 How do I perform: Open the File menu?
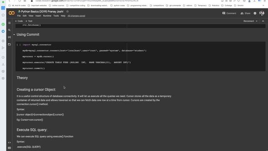tap(19, 16)
